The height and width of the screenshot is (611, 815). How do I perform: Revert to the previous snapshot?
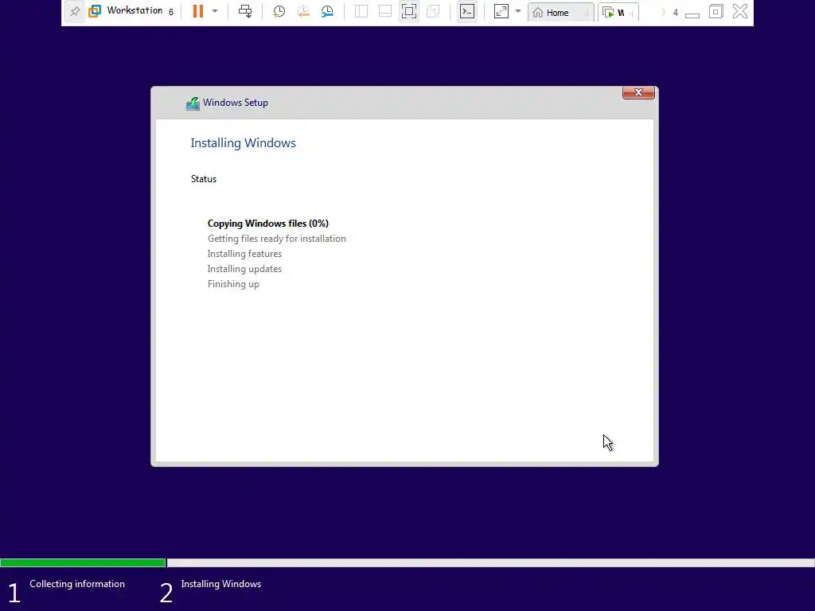pyautogui.click(x=303, y=11)
